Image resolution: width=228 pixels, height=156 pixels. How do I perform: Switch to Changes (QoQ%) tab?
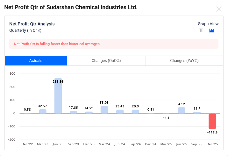pos(106,61)
